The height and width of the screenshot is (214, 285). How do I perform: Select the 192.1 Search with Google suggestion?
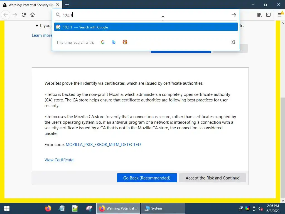(146, 27)
